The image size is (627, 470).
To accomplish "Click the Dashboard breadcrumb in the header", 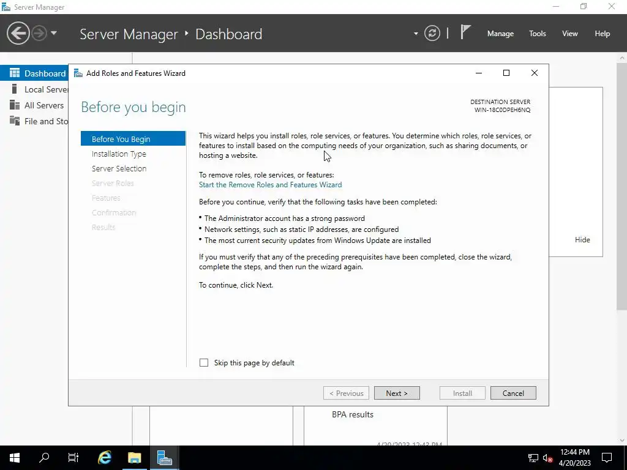I will tap(229, 34).
